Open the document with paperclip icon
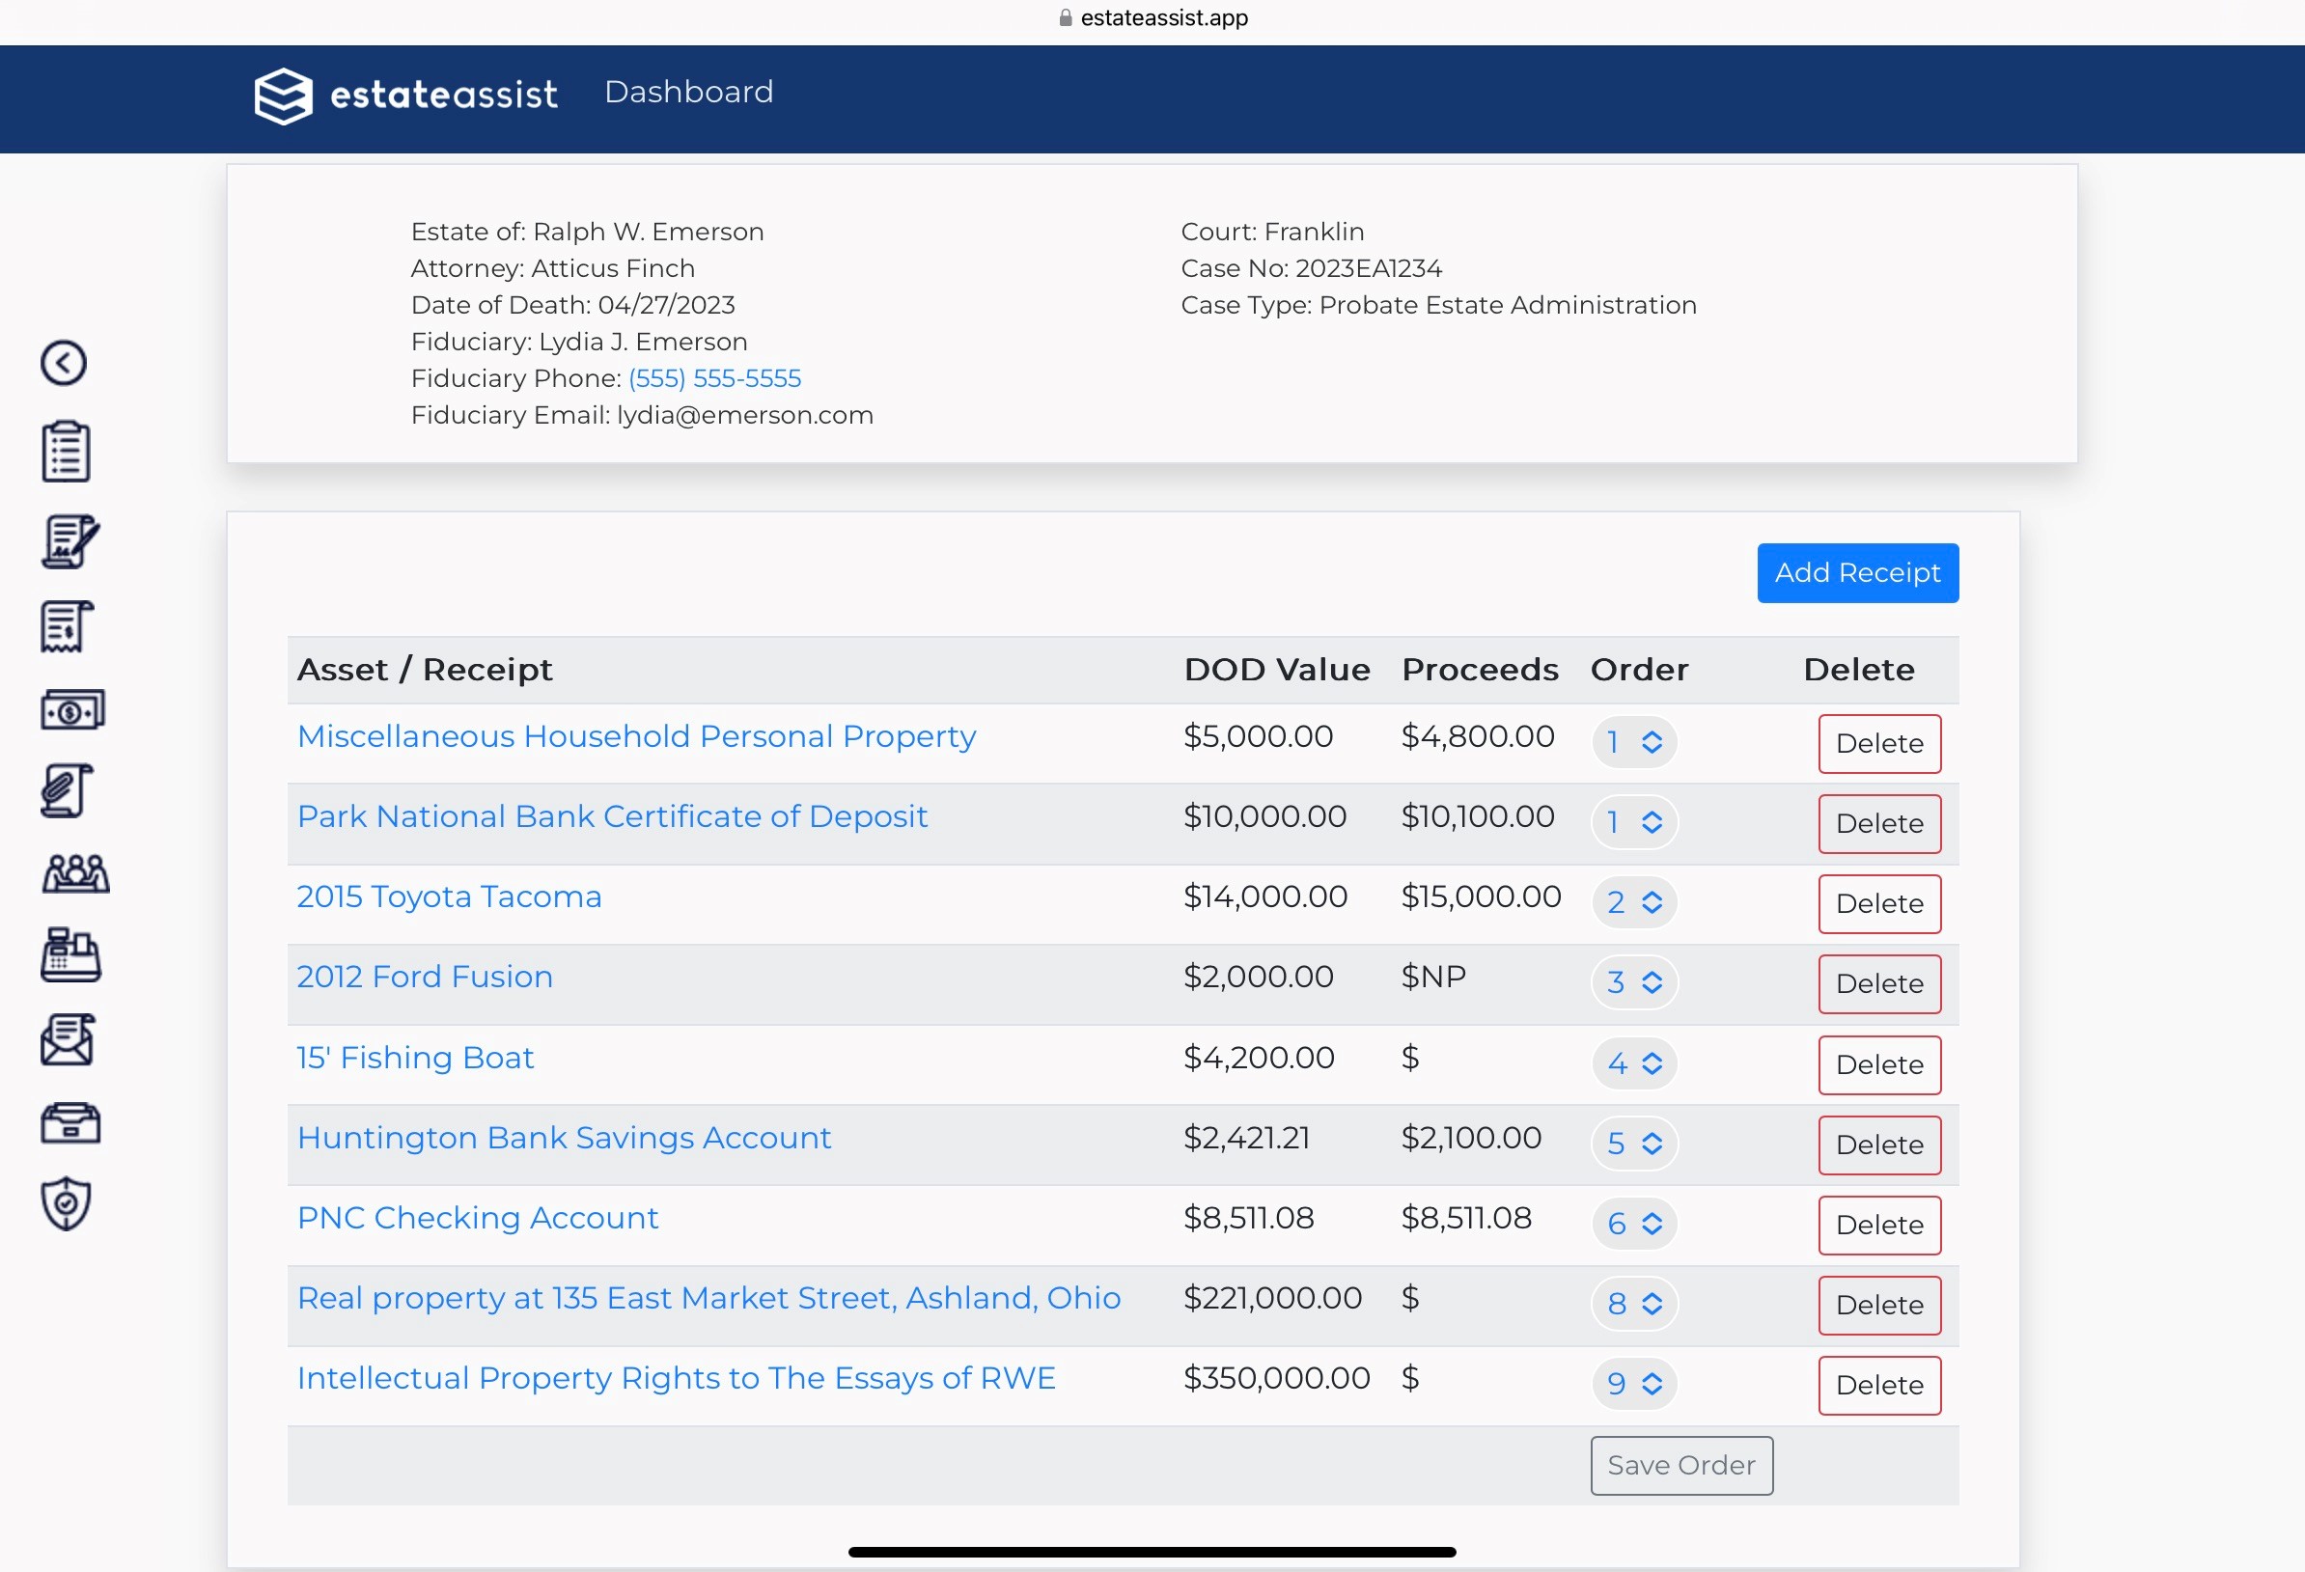 (x=67, y=790)
